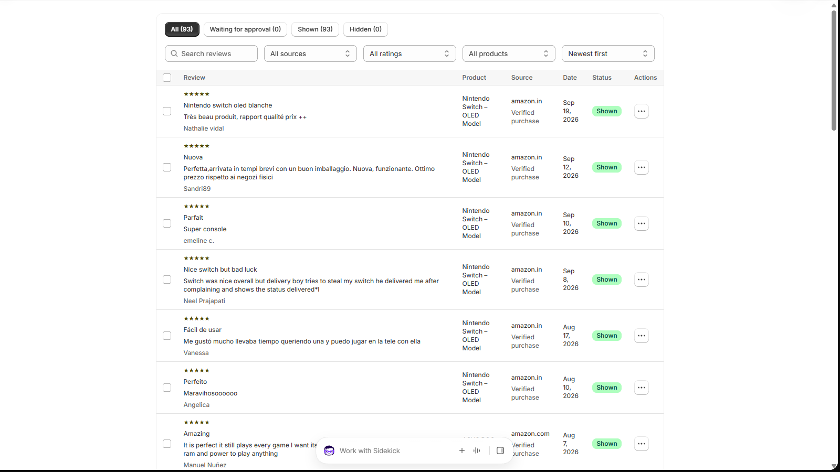Click the scrollbar down arrow
The width and height of the screenshot is (840, 472).
(834, 466)
